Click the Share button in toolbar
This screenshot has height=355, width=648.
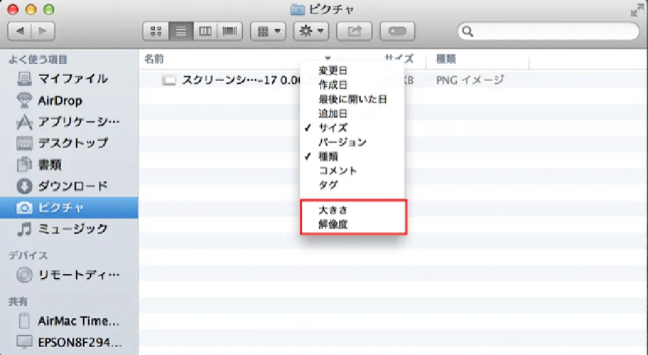[354, 31]
